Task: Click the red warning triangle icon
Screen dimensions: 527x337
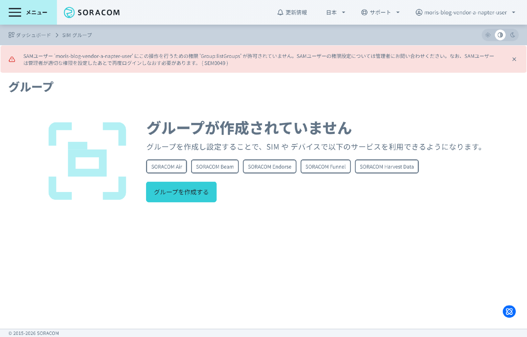Action: 12,59
